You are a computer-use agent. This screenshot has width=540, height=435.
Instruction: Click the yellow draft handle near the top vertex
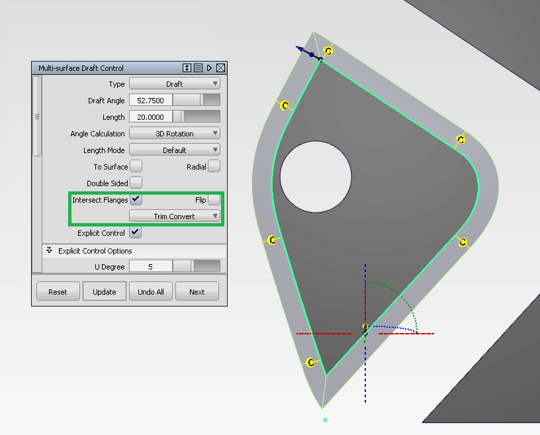tap(328, 50)
